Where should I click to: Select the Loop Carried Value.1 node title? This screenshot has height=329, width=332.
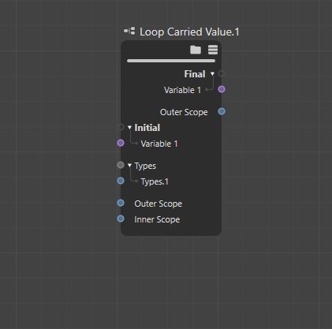click(189, 32)
